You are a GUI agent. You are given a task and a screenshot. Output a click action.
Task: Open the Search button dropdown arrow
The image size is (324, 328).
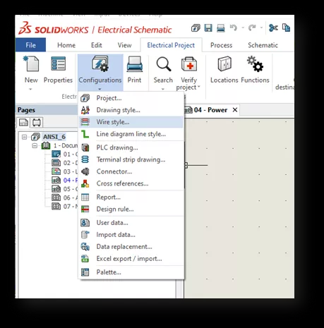[x=163, y=89]
